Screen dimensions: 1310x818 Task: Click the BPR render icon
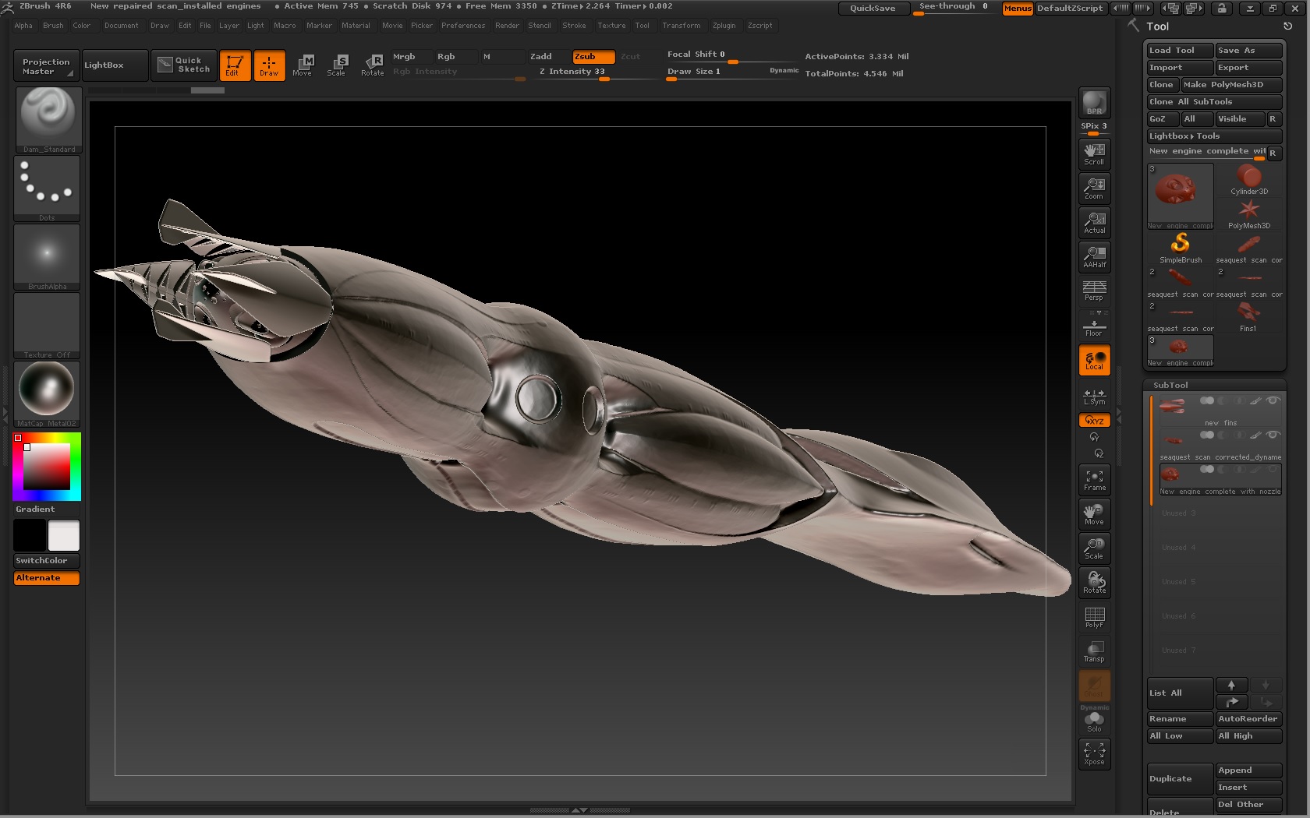pos(1094,103)
